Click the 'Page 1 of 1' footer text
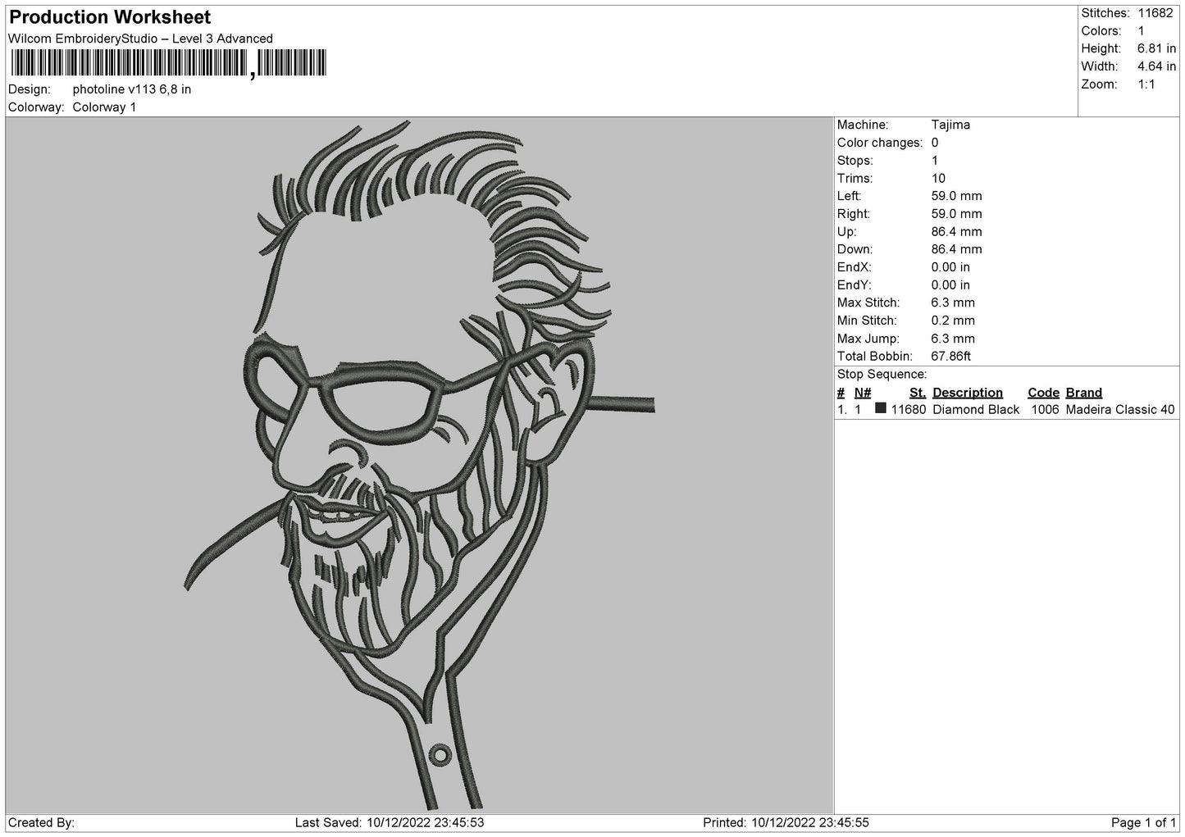 pos(1144,822)
